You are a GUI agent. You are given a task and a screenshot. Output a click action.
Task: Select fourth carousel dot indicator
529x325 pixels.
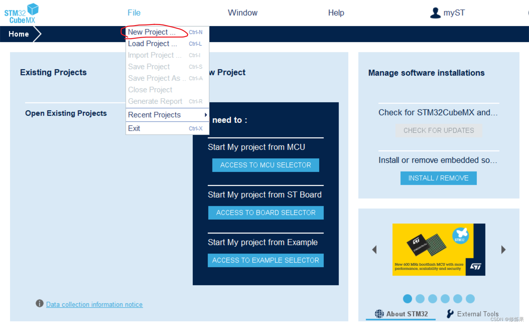[x=445, y=299]
